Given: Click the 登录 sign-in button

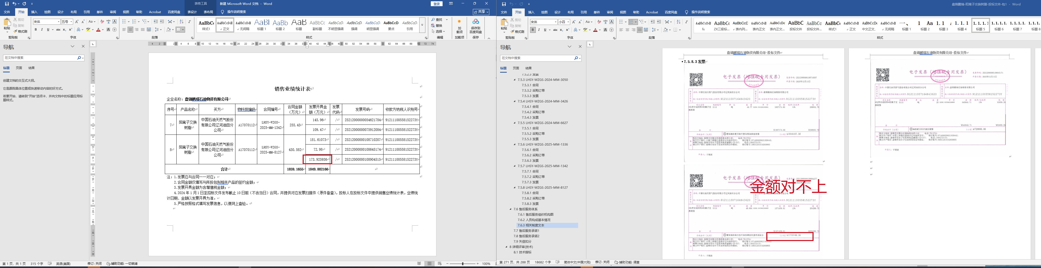Looking at the screenshot, I should tap(436, 4).
